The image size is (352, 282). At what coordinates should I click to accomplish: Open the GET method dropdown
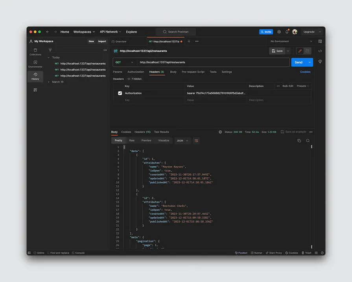(125, 62)
